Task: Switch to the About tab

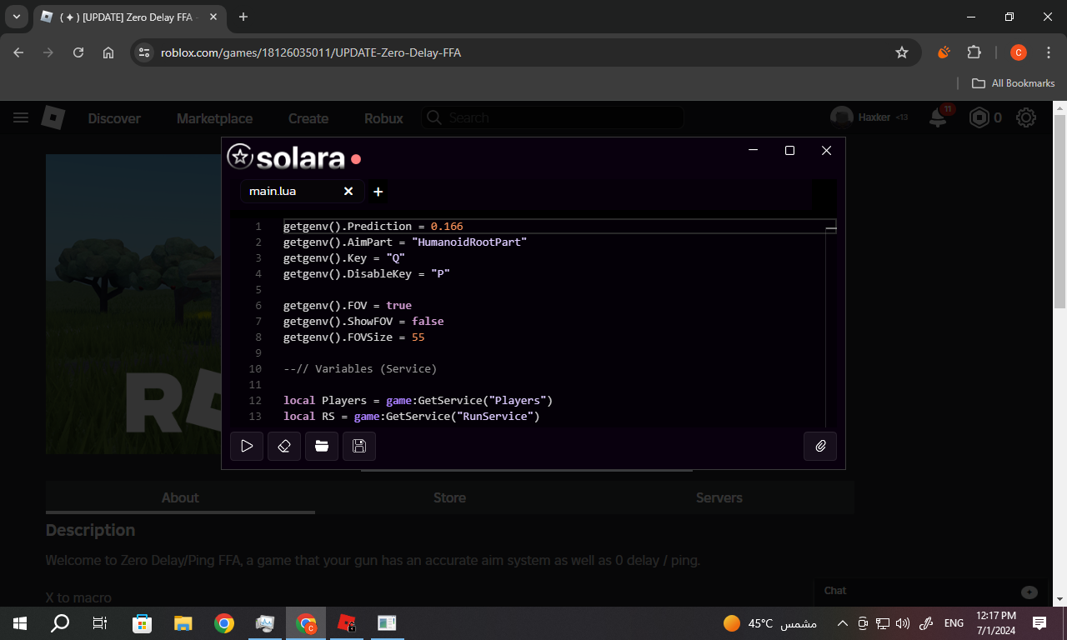Action: (180, 497)
